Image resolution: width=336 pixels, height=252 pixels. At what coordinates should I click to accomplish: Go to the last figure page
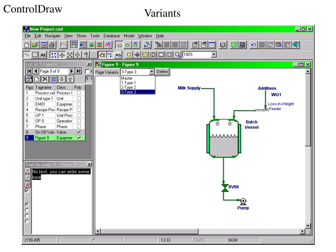click(79, 71)
